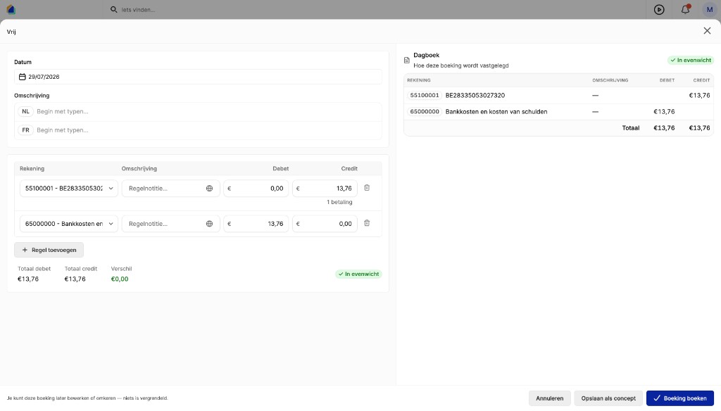721x411 pixels.
Task: Click the Totaal debet value €13,76
Action: [x=28, y=279]
